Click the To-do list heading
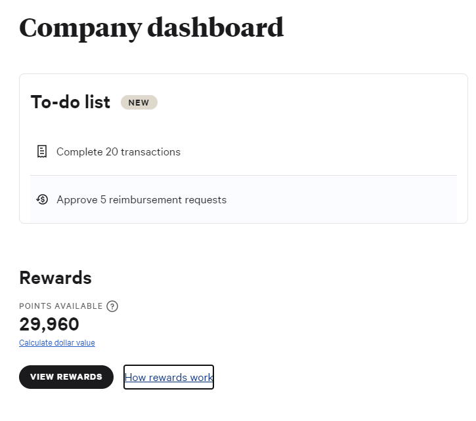 click(70, 102)
